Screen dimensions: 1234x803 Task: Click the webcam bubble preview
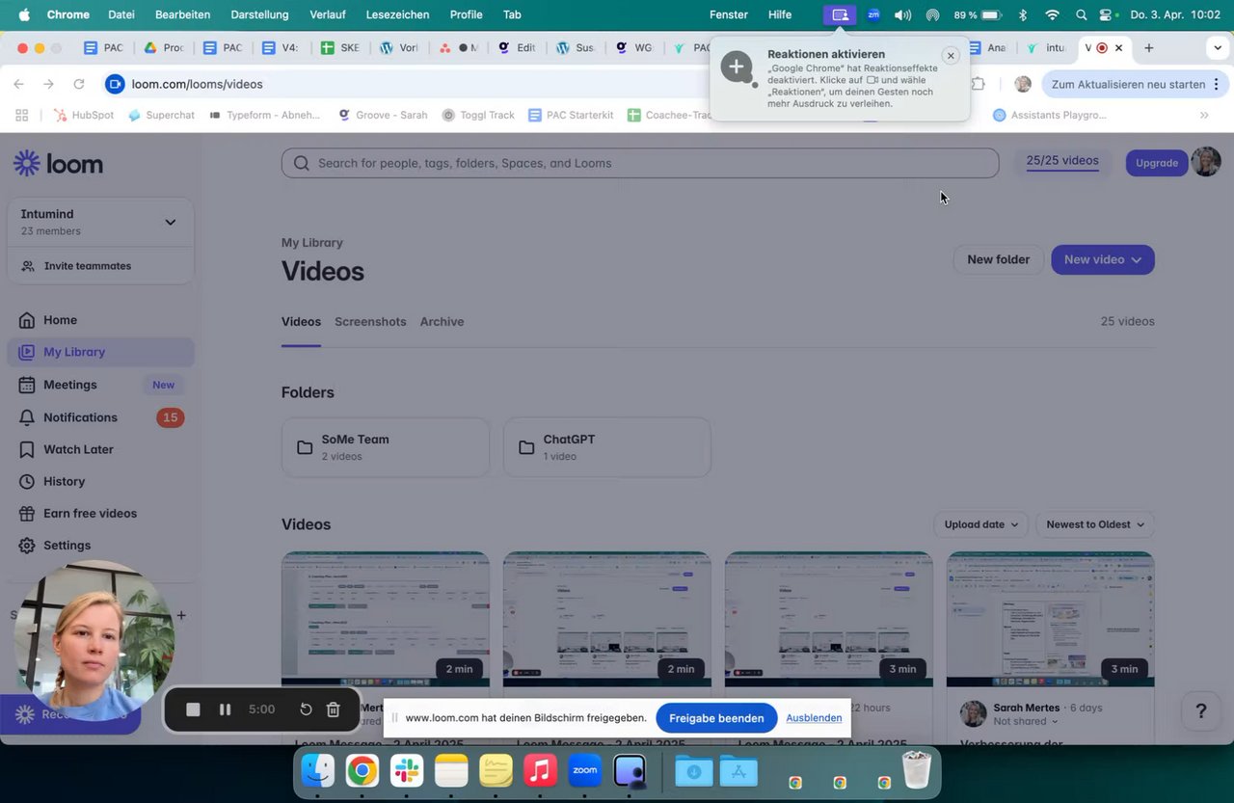click(94, 640)
